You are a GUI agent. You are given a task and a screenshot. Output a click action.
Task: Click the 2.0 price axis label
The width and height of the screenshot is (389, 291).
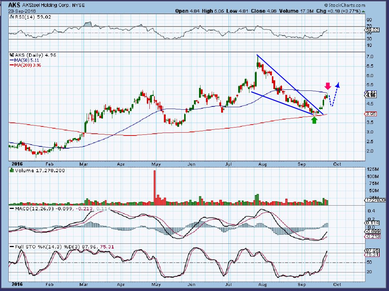tap(370, 151)
